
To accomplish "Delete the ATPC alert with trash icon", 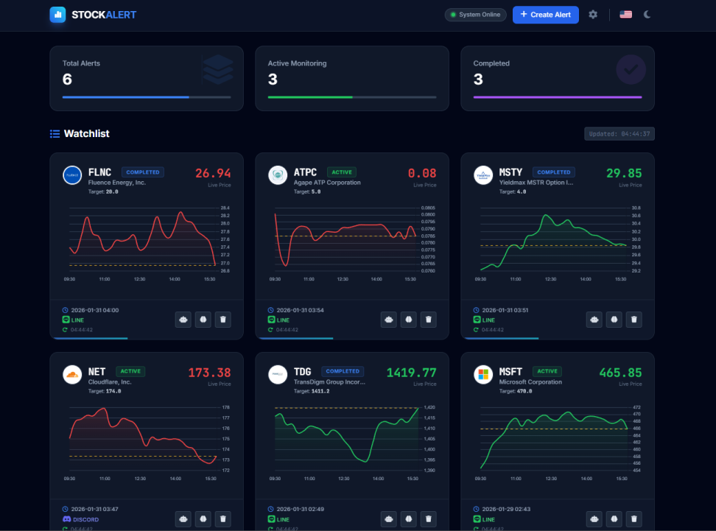I will 428,320.
